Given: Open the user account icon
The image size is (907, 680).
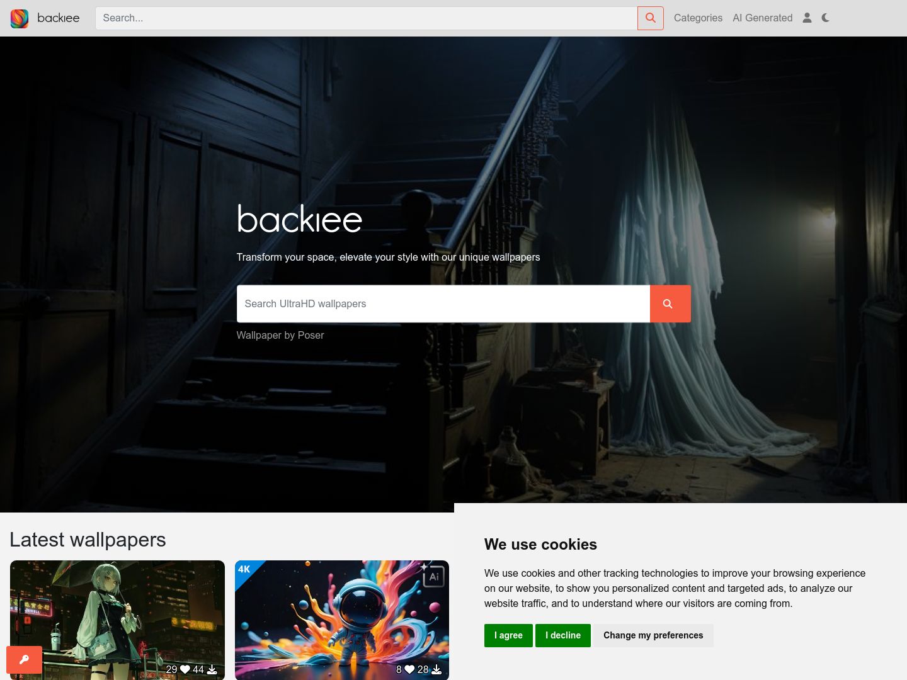Looking at the screenshot, I should (x=807, y=18).
